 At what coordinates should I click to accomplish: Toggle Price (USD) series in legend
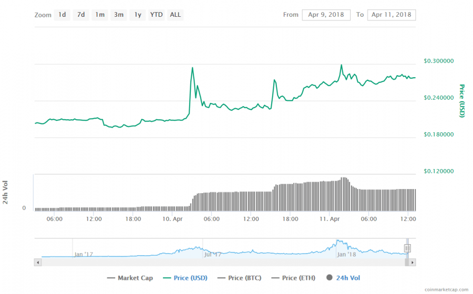pos(185,278)
